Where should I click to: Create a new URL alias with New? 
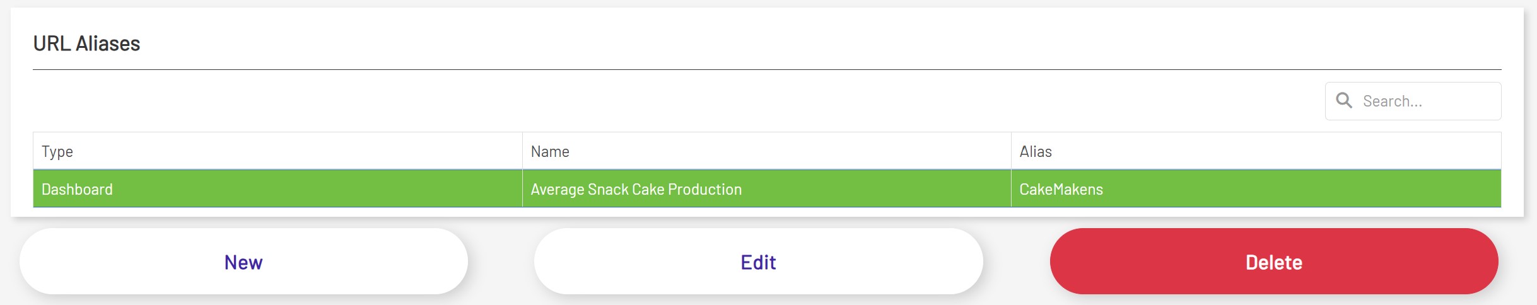(x=243, y=262)
